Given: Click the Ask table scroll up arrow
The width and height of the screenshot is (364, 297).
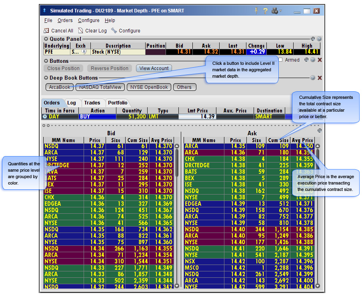Looking at the screenshot, I should 318,146.
